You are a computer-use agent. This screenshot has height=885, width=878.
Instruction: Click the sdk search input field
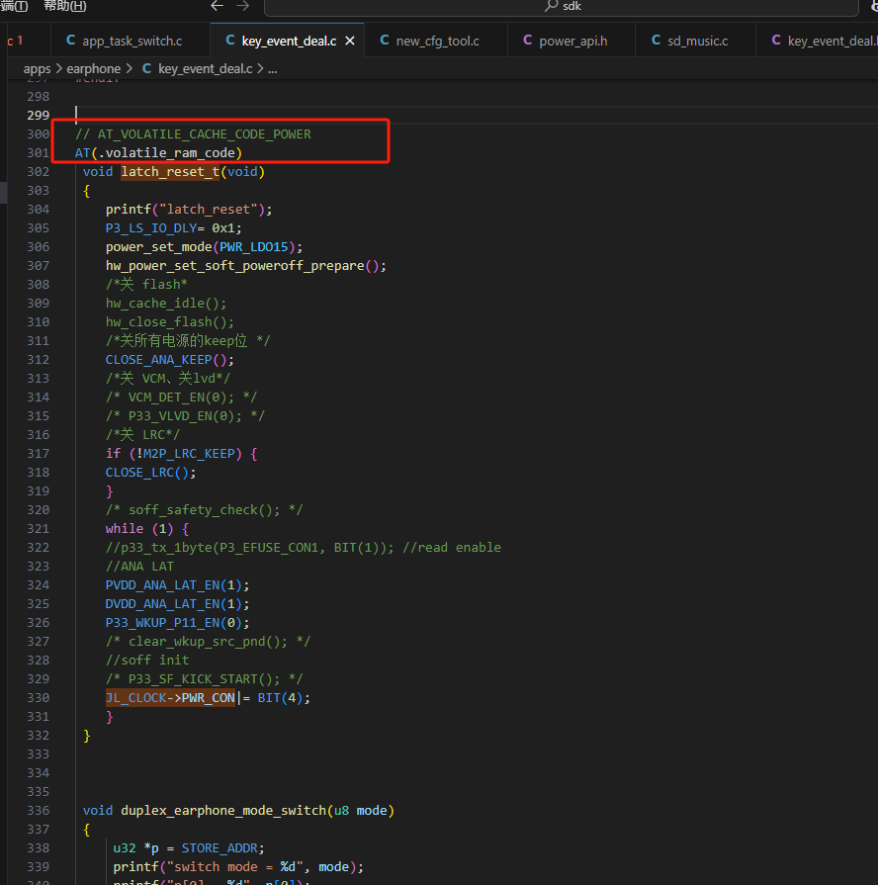point(562,7)
